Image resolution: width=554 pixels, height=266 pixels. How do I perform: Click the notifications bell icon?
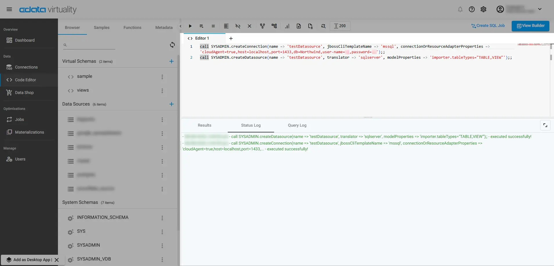[460, 9]
